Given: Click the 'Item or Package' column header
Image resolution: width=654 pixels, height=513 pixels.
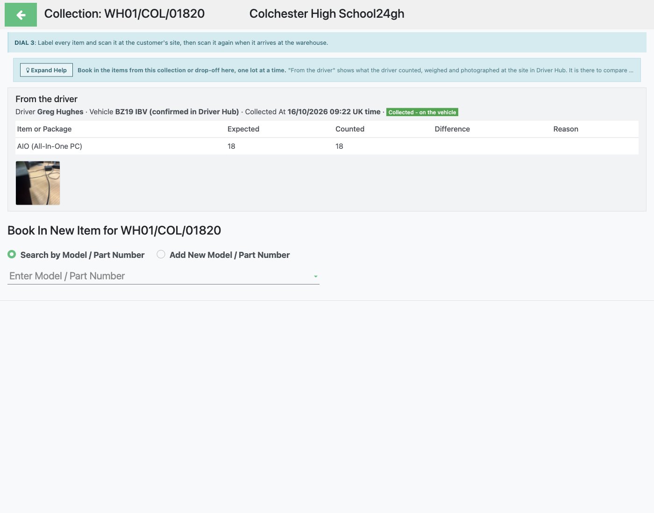Looking at the screenshot, I should pos(44,129).
